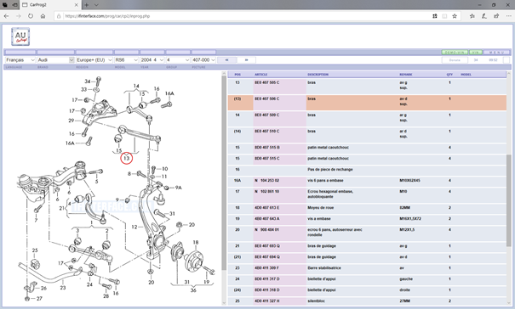515x309 pixels.
Task: Click the address bar URL field
Action: pyautogui.click(x=243, y=16)
